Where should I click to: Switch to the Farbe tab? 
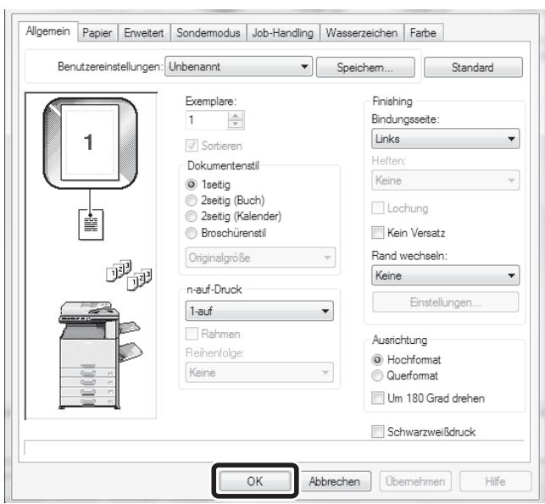pos(423,33)
